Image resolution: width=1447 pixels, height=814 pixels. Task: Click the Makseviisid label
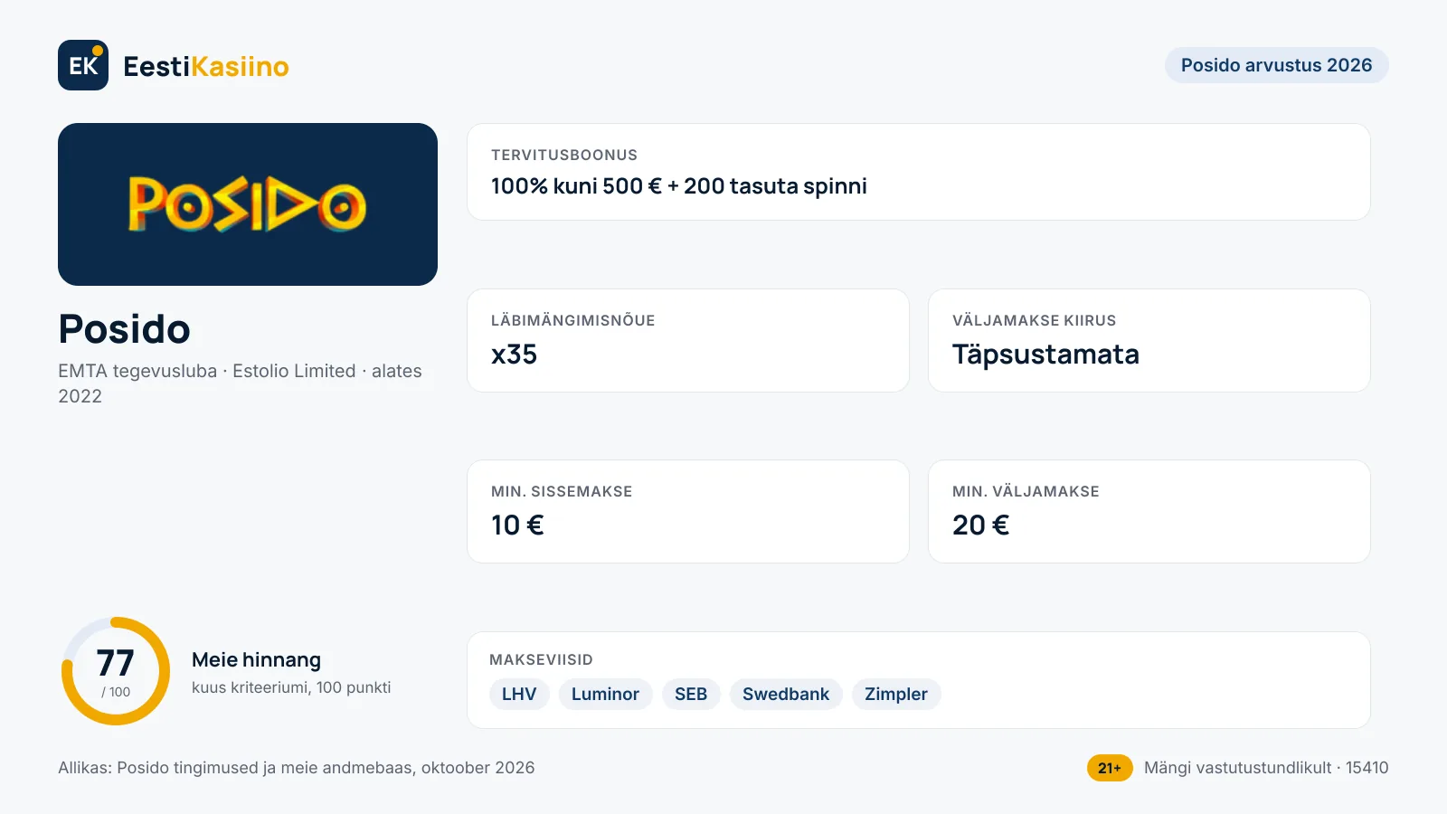[x=541, y=659]
